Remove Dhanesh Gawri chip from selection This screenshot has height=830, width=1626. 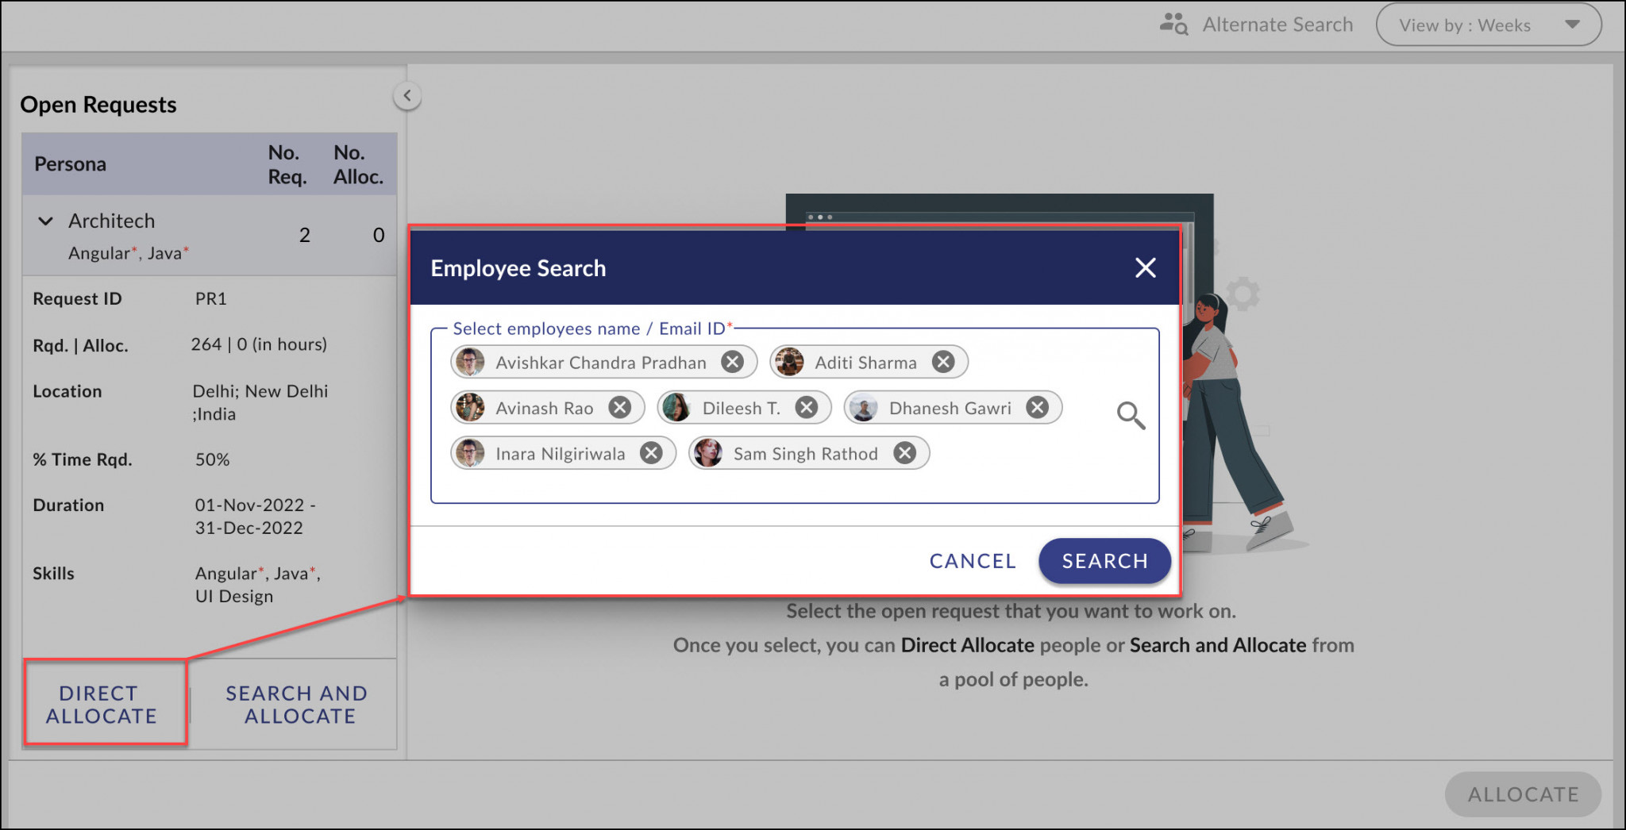1036,407
